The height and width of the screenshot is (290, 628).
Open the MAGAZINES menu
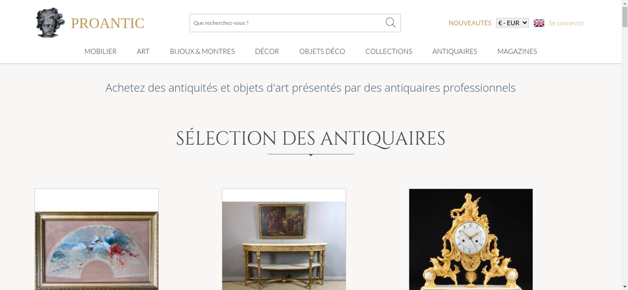(517, 51)
